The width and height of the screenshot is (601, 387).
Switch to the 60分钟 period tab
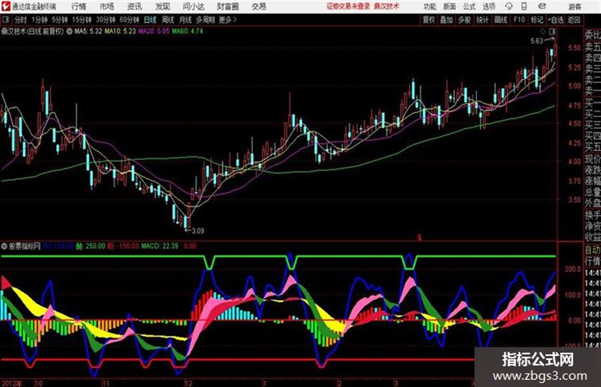[129, 20]
